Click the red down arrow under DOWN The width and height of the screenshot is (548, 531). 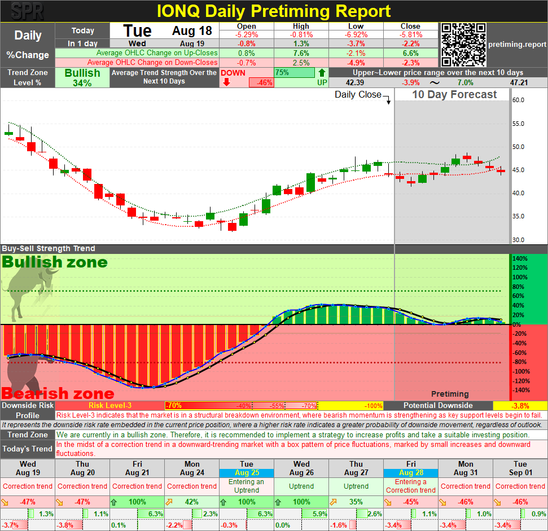[x=226, y=82]
